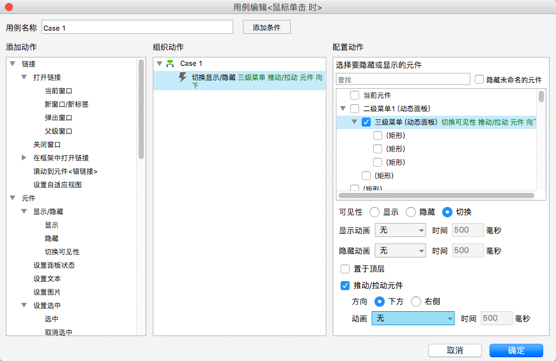556x361 pixels.
Task: Check the 当前元件 checkbox
Action: [x=355, y=95]
